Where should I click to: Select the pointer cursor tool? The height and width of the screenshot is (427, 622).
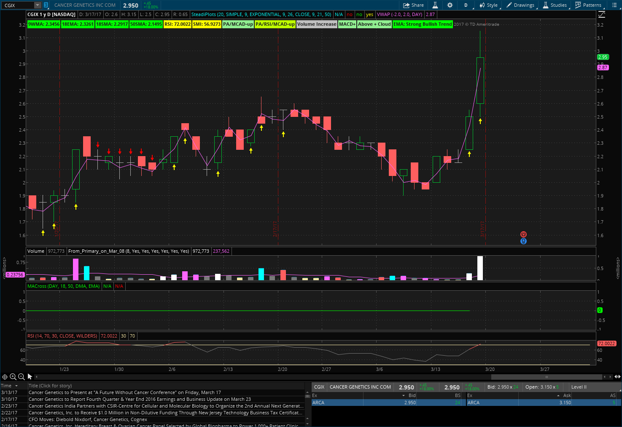[30, 377]
